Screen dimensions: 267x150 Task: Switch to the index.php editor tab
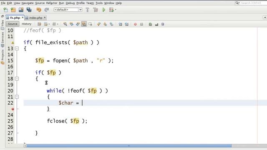click(x=35, y=17)
